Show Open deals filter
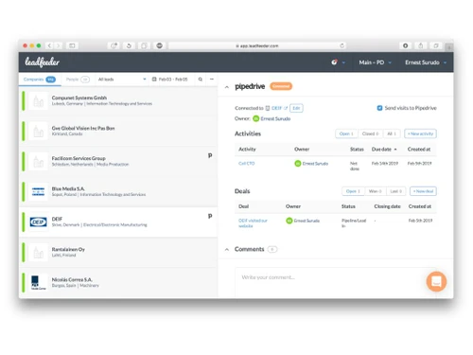 (x=353, y=191)
